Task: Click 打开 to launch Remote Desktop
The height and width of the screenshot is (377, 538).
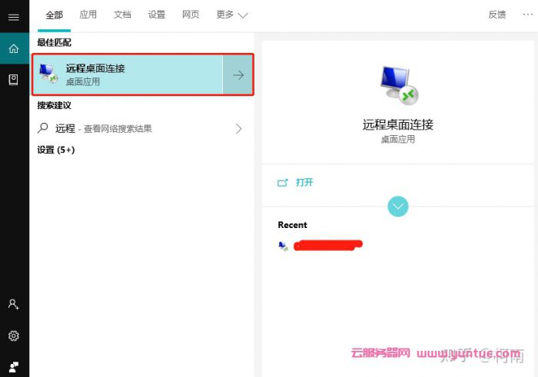Action: pos(304,183)
